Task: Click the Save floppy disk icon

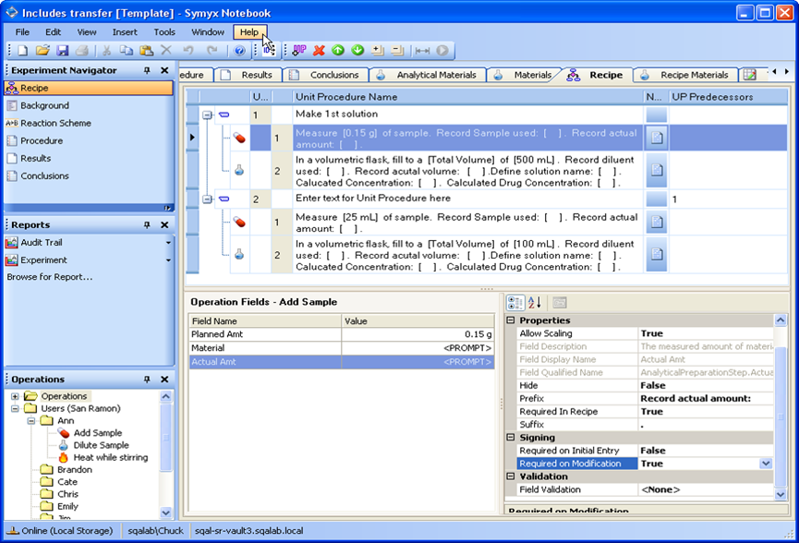Action: 63,50
